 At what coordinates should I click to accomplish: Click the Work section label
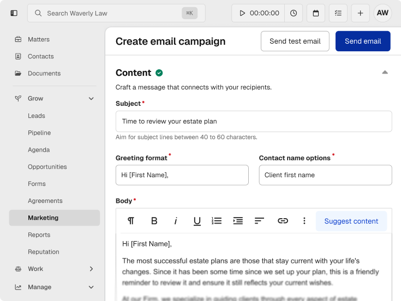pyautogui.click(x=35, y=269)
